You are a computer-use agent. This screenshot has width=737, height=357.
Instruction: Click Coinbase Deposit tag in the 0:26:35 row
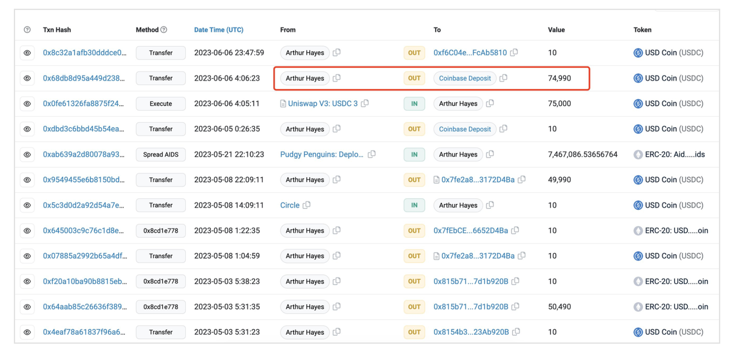(x=465, y=129)
